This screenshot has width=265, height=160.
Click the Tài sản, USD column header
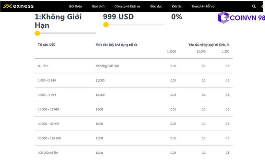47,45
